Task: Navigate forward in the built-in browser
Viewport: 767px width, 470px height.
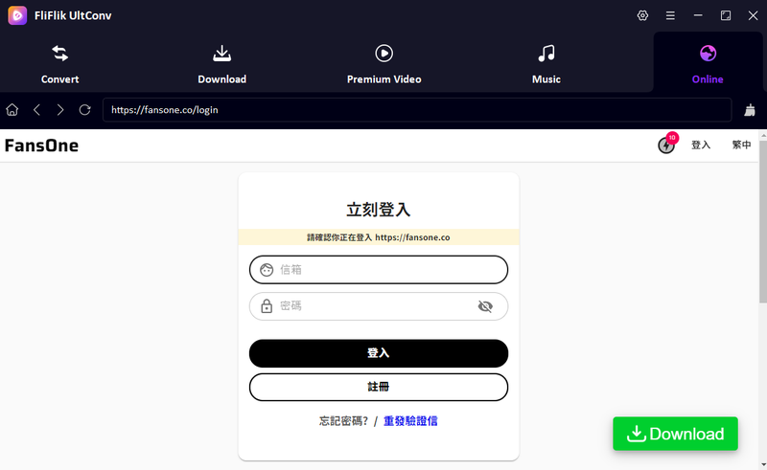Action: (60, 110)
